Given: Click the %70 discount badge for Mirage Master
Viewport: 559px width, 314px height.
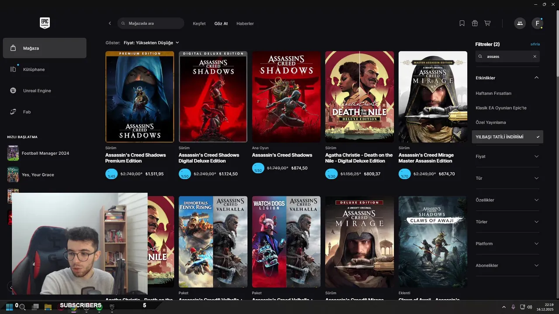Looking at the screenshot, I should (x=404, y=174).
